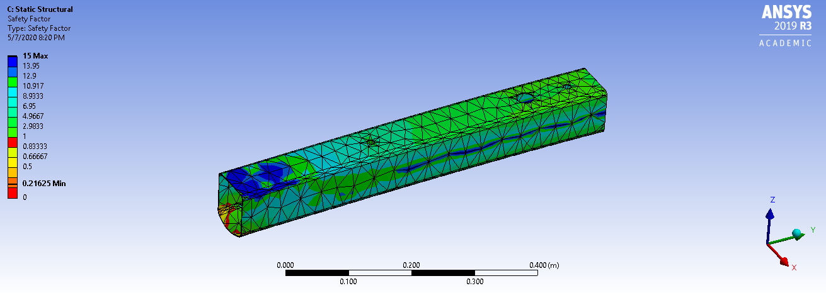
Task: Click the '0.83333' legend value
Action: [x=35, y=146]
